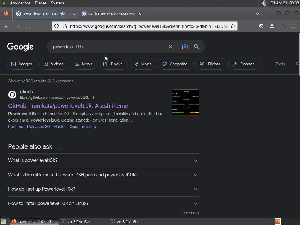The height and width of the screenshot is (225, 300).
Task: Click the Firefox icon in bottom-right panel
Action: click(277, 221)
